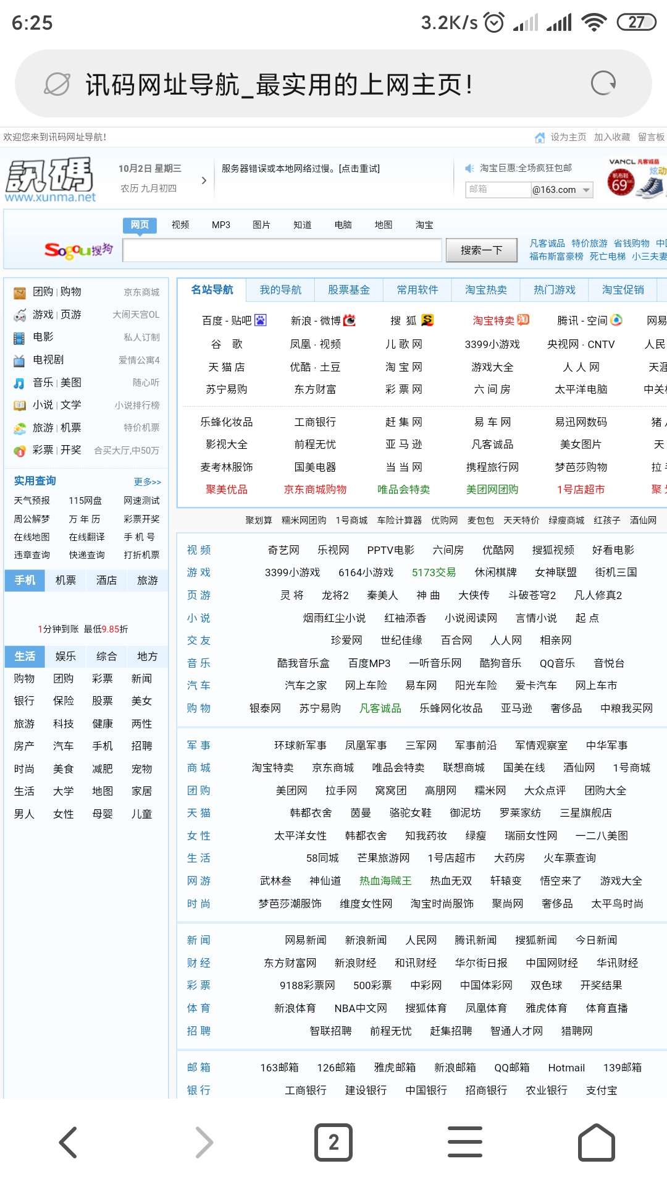
Task: Tap the browser address bar title
Action: pyautogui.click(x=279, y=84)
